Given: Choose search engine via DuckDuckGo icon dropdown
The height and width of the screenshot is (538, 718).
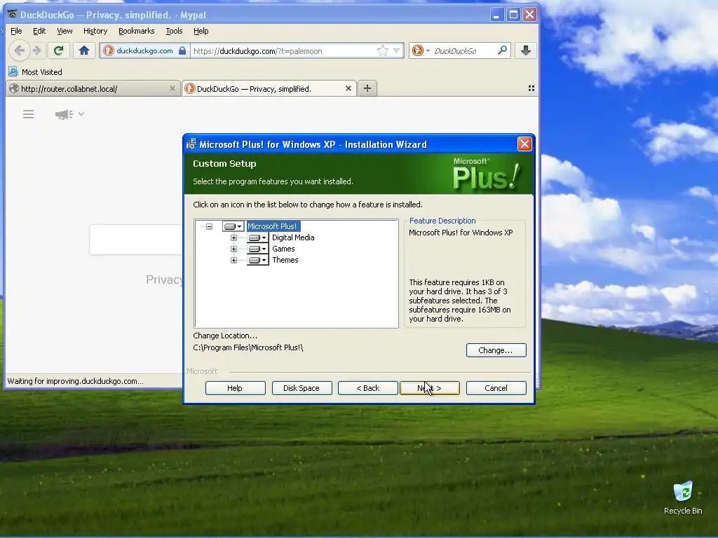Looking at the screenshot, I should [421, 50].
